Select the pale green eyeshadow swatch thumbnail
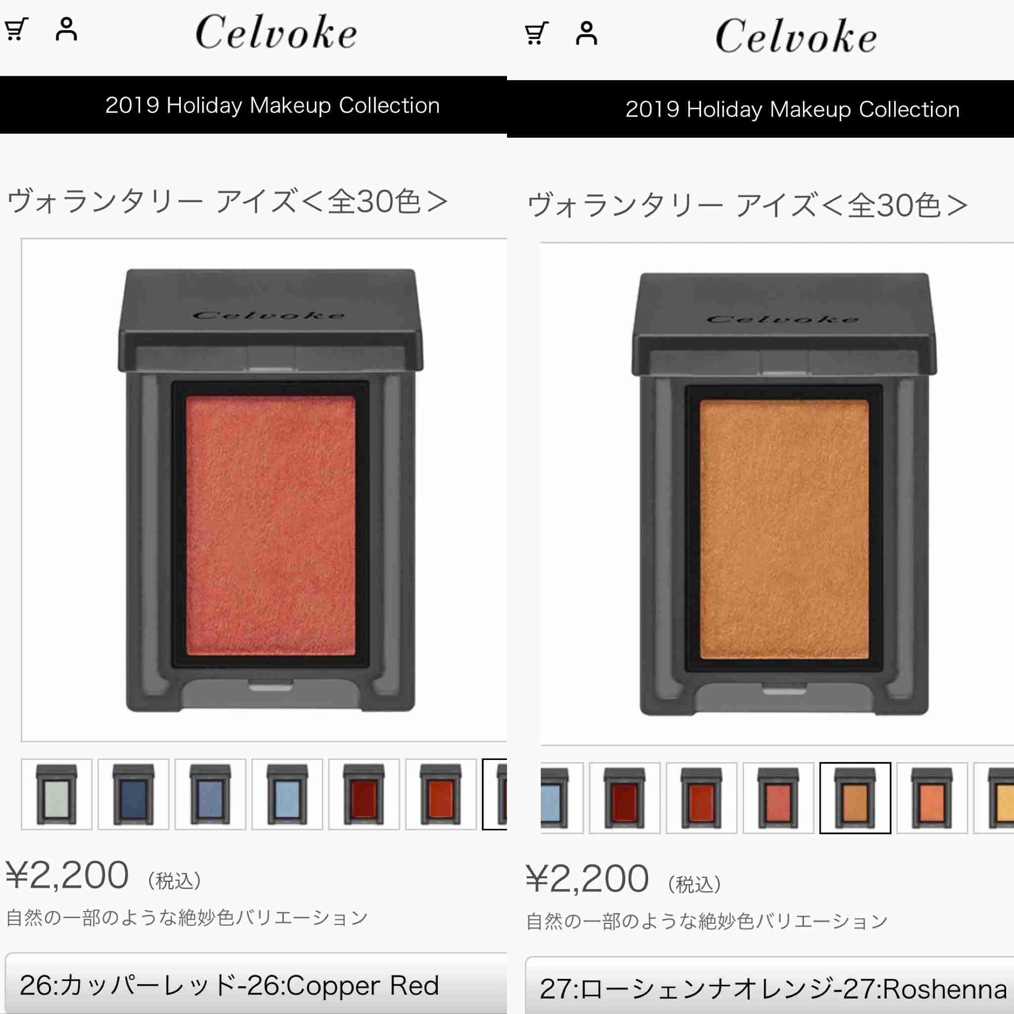 (56, 794)
